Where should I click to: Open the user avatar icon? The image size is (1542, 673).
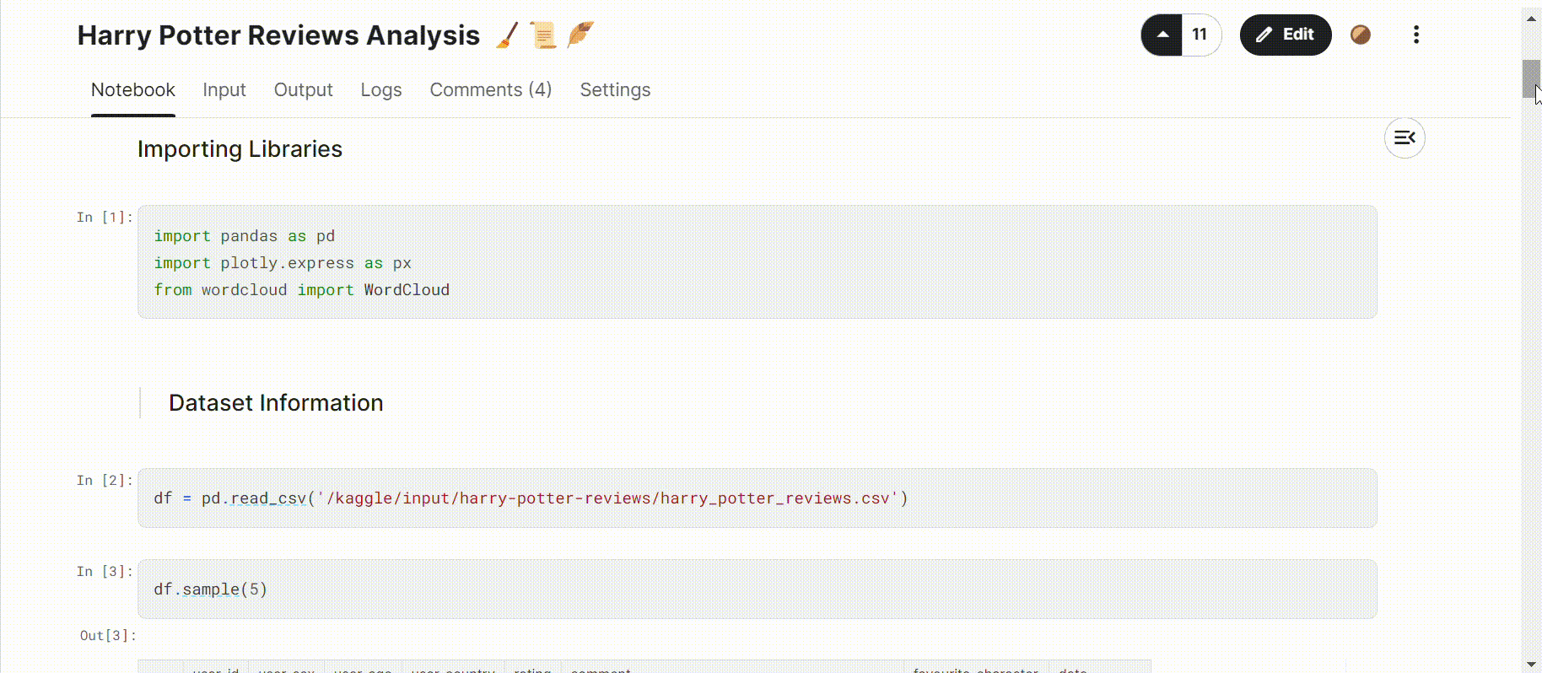coord(1360,35)
